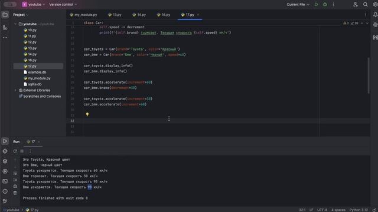Go to previous highlighted problem arrow
Viewport: 378px width, 212px height.
click(362, 24)
